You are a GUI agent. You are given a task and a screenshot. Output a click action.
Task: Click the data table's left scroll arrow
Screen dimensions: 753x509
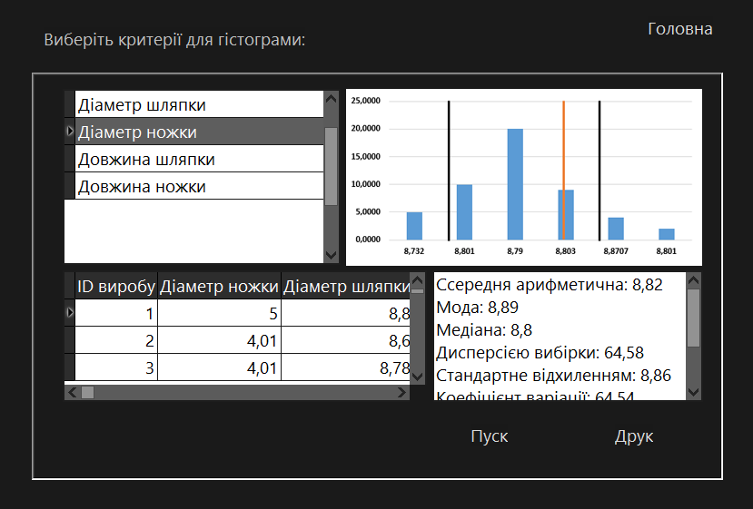coord(72,393)
